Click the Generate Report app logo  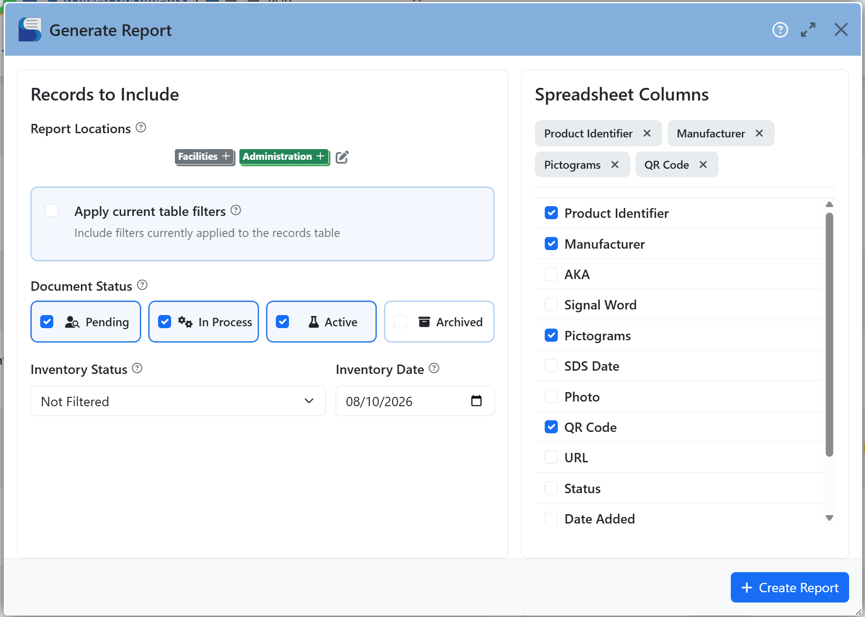(30, 30)
